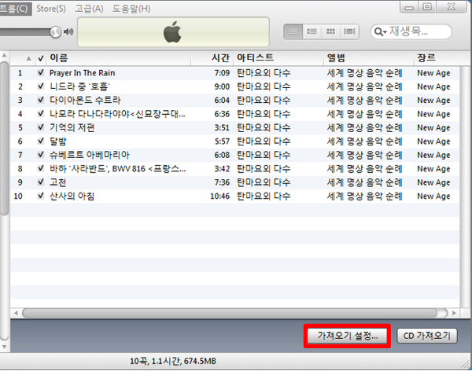Switch to song list view

293,31
